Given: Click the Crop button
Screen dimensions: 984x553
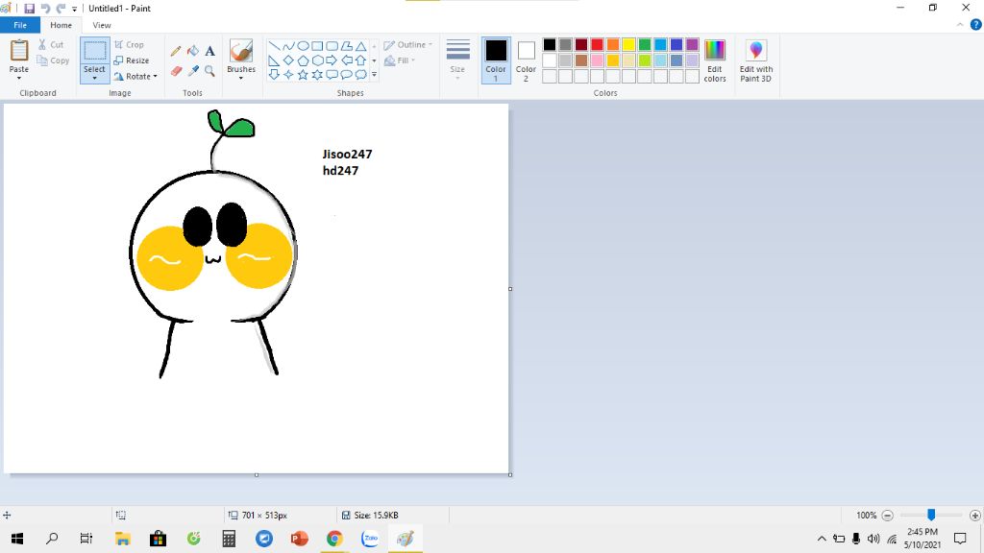Looking at the screenshot, I should click(x=130, y=44).
